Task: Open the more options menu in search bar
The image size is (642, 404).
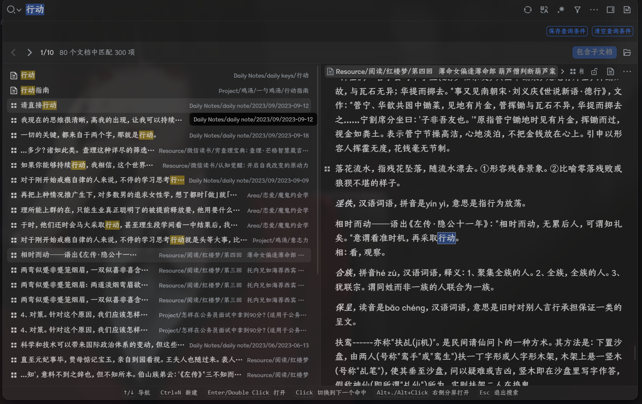Action: coord(594,10)
